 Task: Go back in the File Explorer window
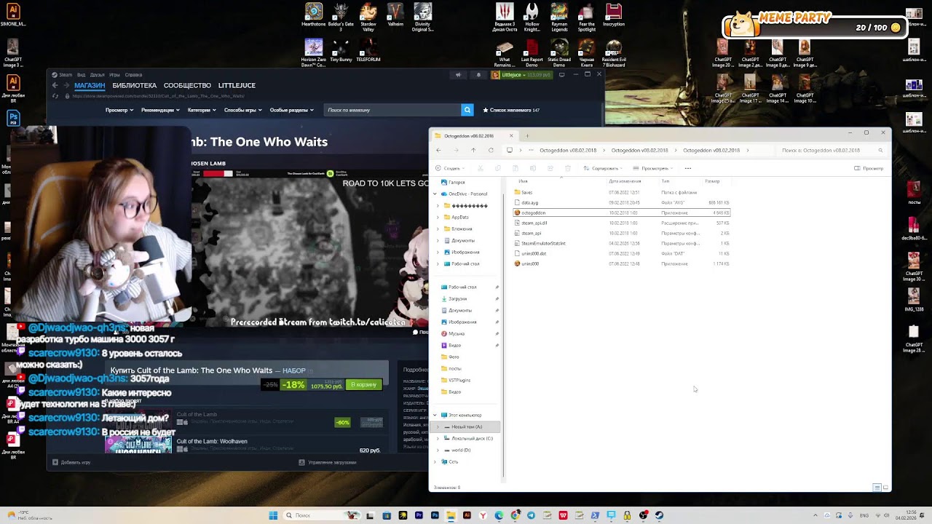coord(438,151)
